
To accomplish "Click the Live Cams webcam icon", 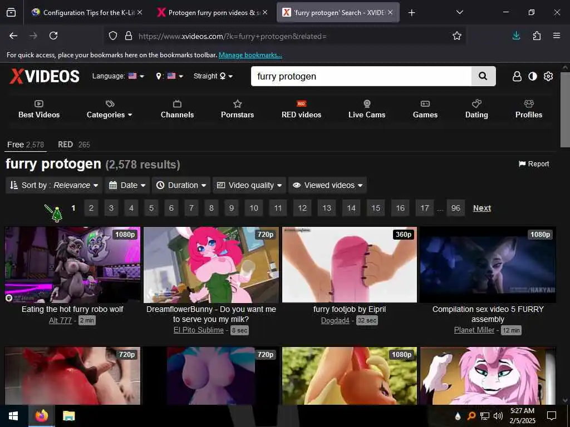I will tap(367, 104).
